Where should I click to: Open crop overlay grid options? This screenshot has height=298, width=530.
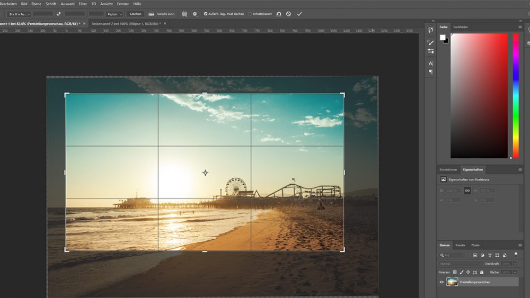click(184, 14)
